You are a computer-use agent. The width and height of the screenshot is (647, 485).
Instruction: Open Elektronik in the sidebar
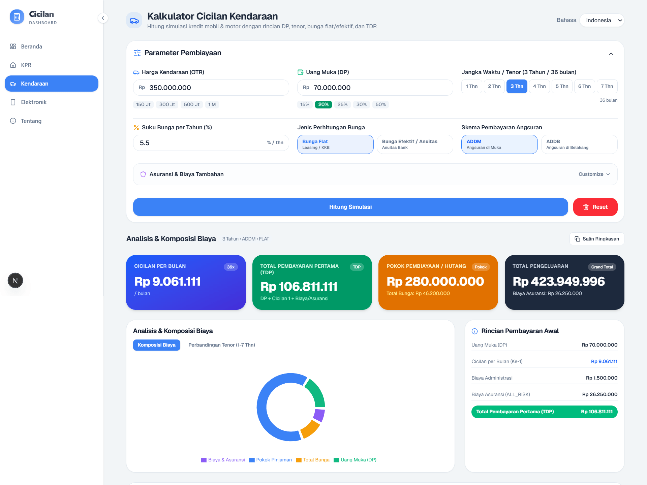[x=52, y=102]
